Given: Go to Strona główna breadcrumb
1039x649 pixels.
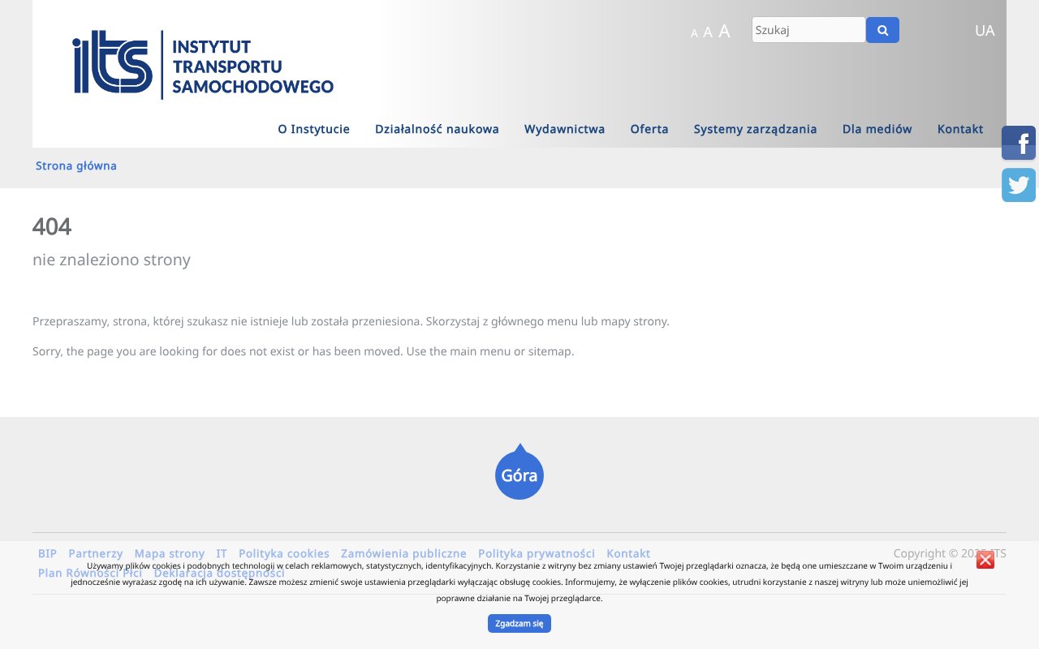Looking at the screenshot, I should pos(75,165).
